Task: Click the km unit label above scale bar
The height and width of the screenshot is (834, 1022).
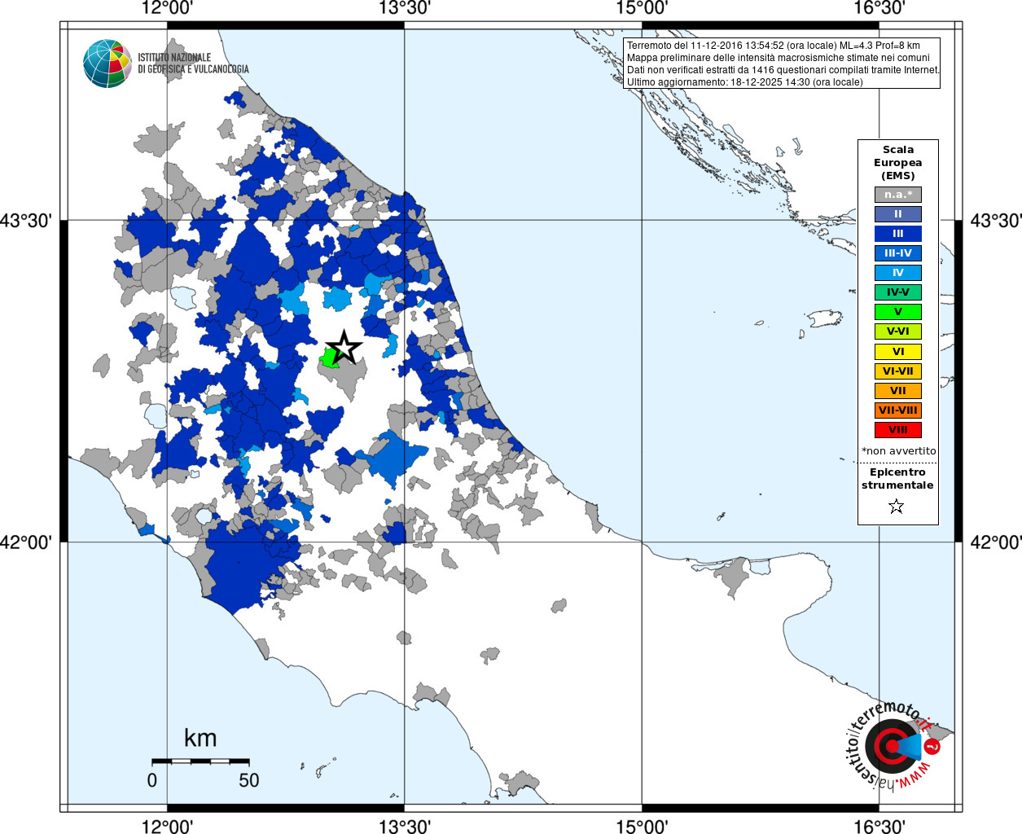Action: pos(200,738)
